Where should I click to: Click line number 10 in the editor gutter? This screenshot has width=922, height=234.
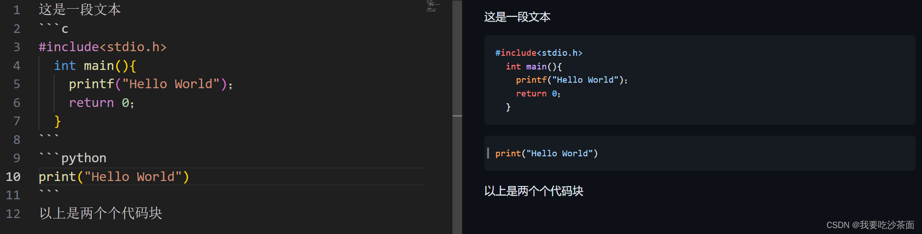[x=13, y=177]
